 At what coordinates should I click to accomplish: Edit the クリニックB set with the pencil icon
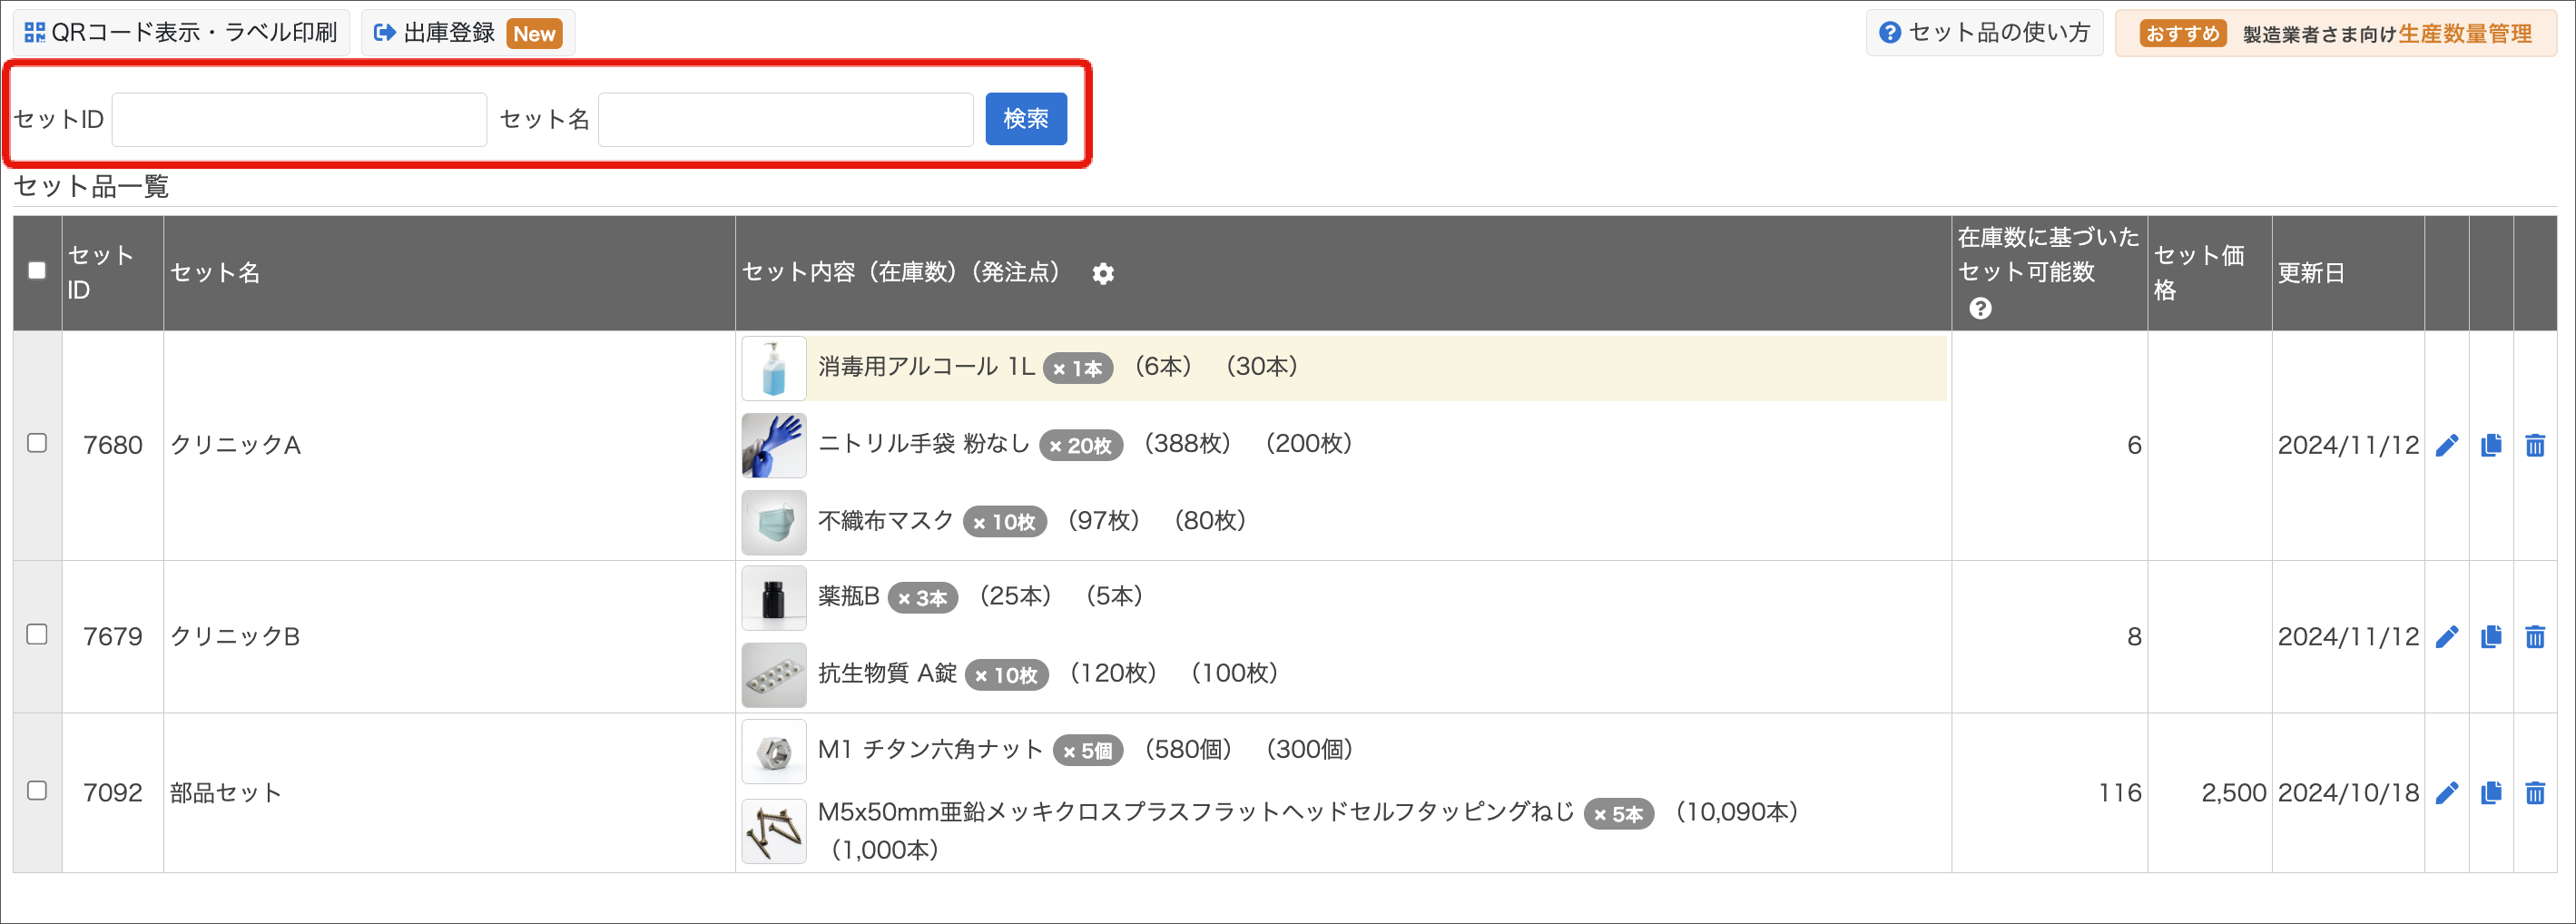pyautogui.click(x=2447, y=636)
